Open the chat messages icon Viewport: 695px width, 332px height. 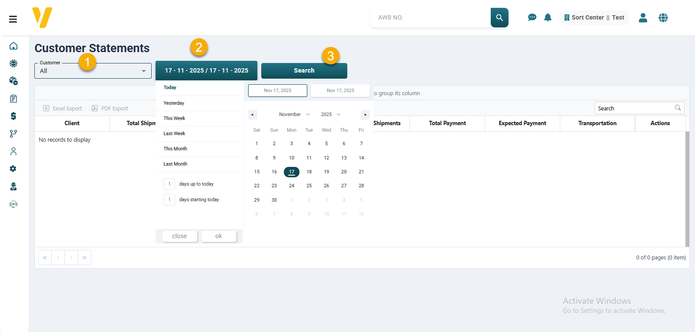point(532,17)
